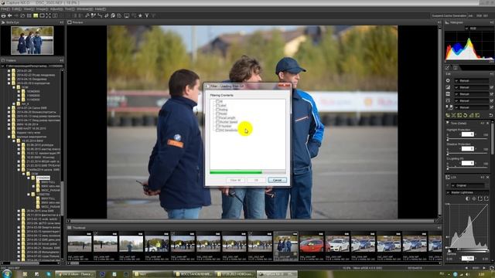Click the Suspend Cache Generation button
Image resolution: width=495 pixels, height=278 pixels.
coord(449,15)
